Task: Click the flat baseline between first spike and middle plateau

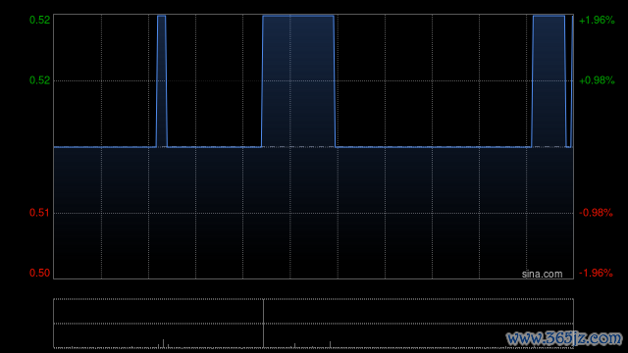Action: click(214, 147)
